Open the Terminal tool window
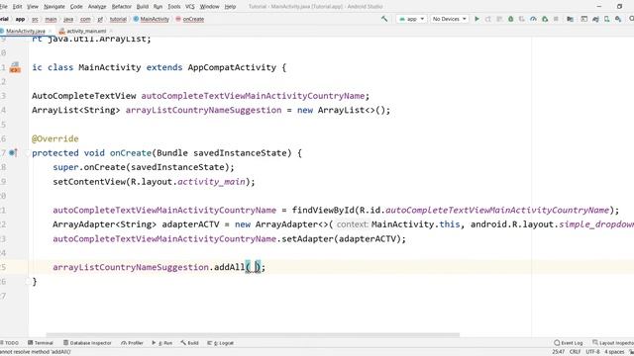Image resolution: width=634 pixels, height=356 pixels. (x=41, y=343)
